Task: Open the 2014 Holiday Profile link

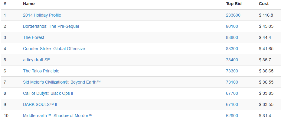Action: pos(42,15)
